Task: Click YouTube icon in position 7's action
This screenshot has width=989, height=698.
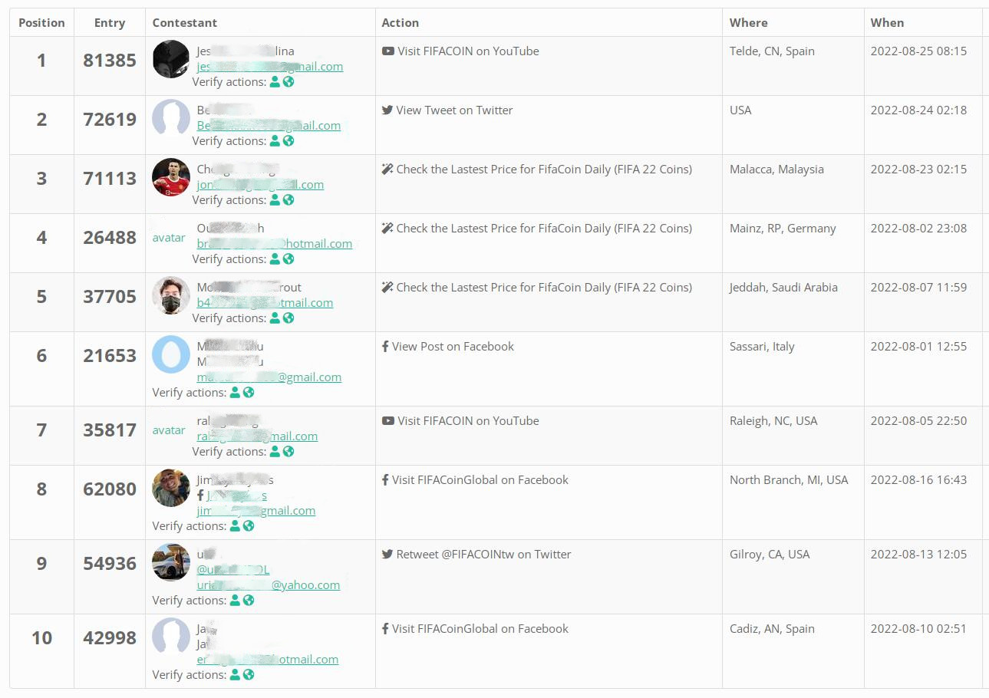Action: coord(388,421)
